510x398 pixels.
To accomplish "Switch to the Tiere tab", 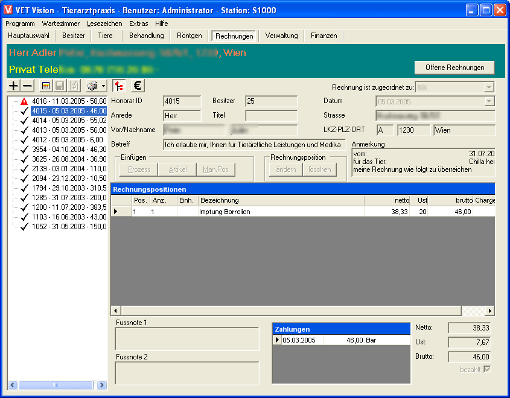I will click(106, 36).
